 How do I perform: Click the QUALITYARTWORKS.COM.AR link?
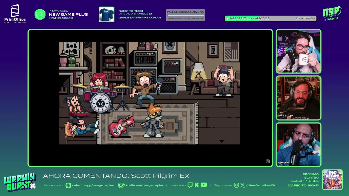[x=140, y=18]
